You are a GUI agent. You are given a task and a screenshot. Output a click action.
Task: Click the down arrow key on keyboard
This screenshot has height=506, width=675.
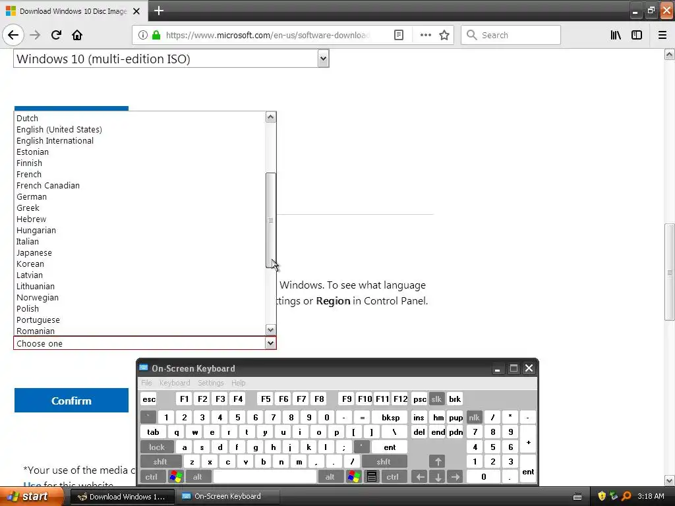point(438,477)
